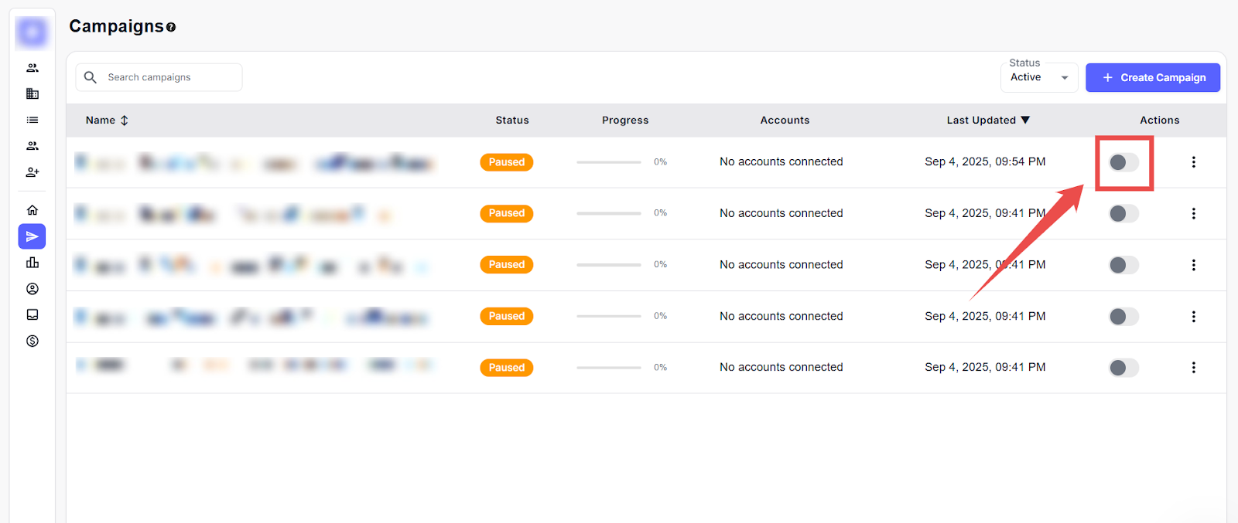This screenshot has height=523, width=1238.
Task: Click the help icon beside Campaigns title
Action: [171, 27]
